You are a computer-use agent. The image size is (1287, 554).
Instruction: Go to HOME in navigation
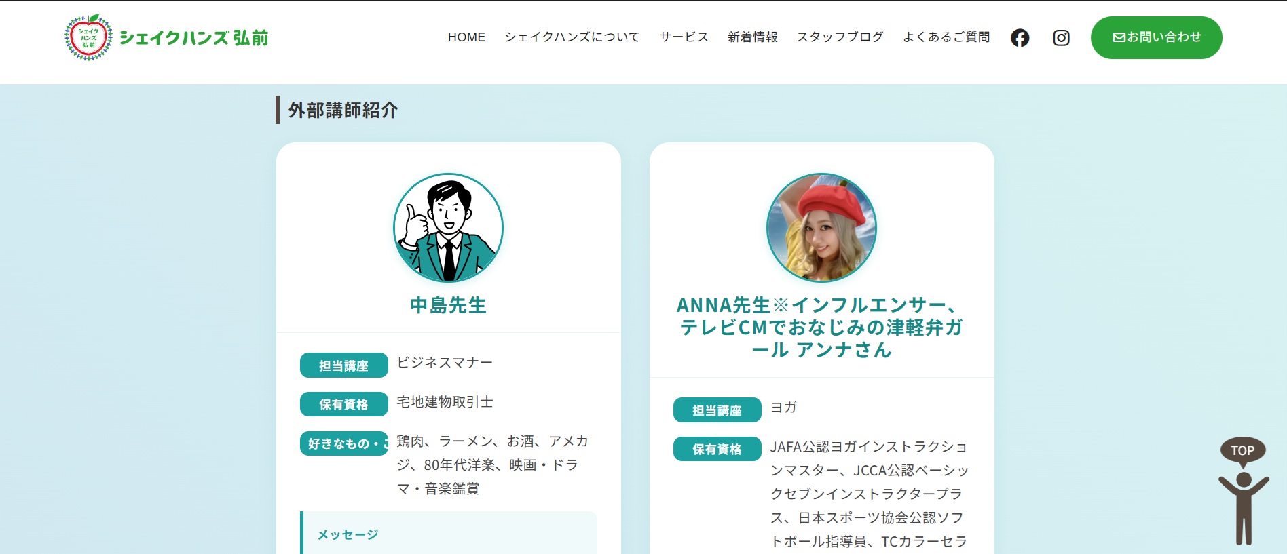click(x=466, y=37)
